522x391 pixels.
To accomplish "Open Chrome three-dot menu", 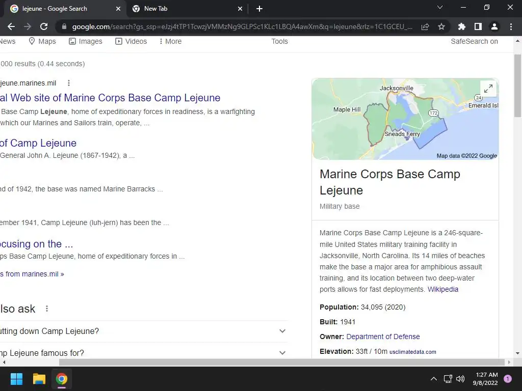I will 511,26.
